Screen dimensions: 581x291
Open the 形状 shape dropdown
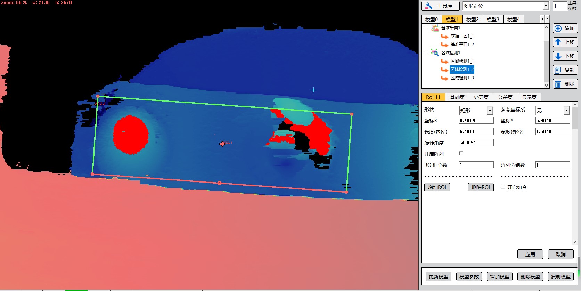click(x=490, y=111)
